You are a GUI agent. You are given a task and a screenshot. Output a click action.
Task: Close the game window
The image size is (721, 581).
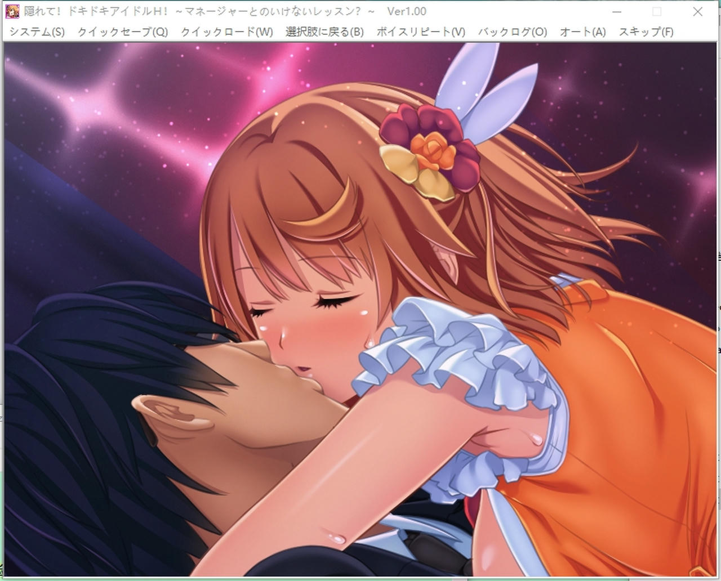(697, 11)
